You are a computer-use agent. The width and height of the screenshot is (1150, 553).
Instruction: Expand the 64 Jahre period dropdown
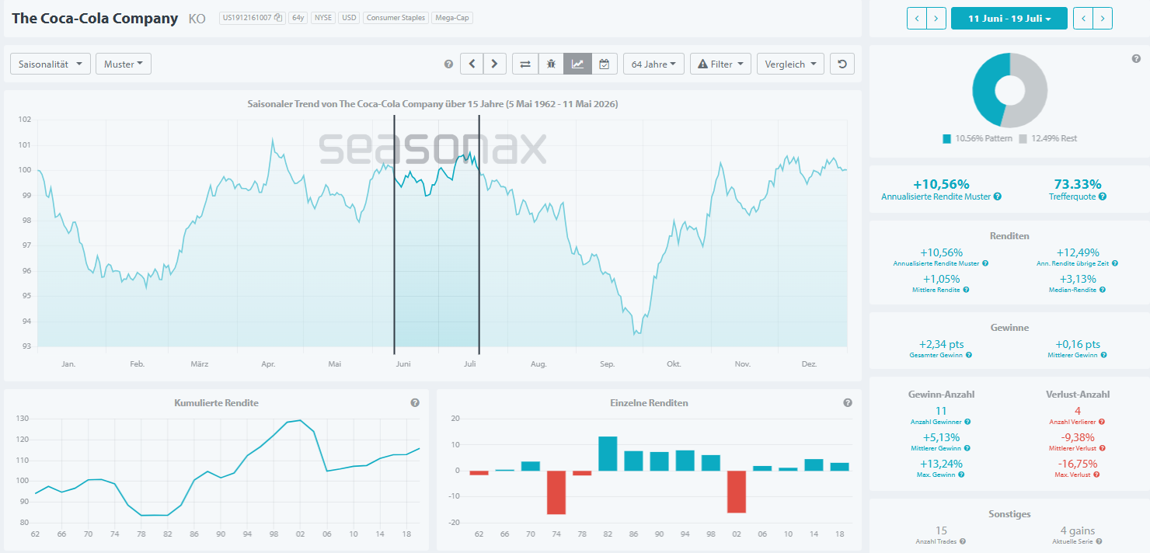(x=653, y=64)
